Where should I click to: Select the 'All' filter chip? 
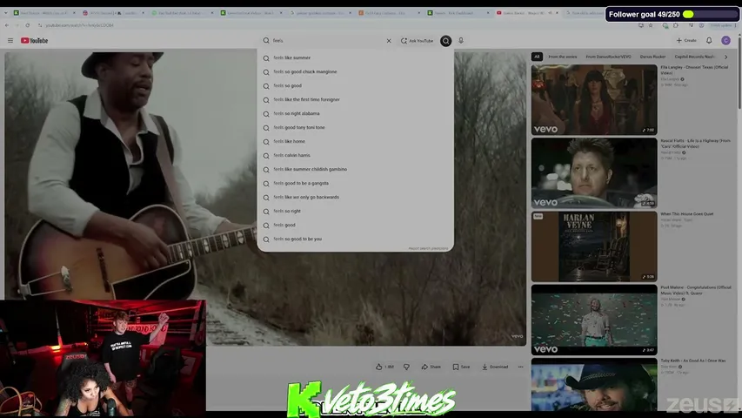[537, 57]
